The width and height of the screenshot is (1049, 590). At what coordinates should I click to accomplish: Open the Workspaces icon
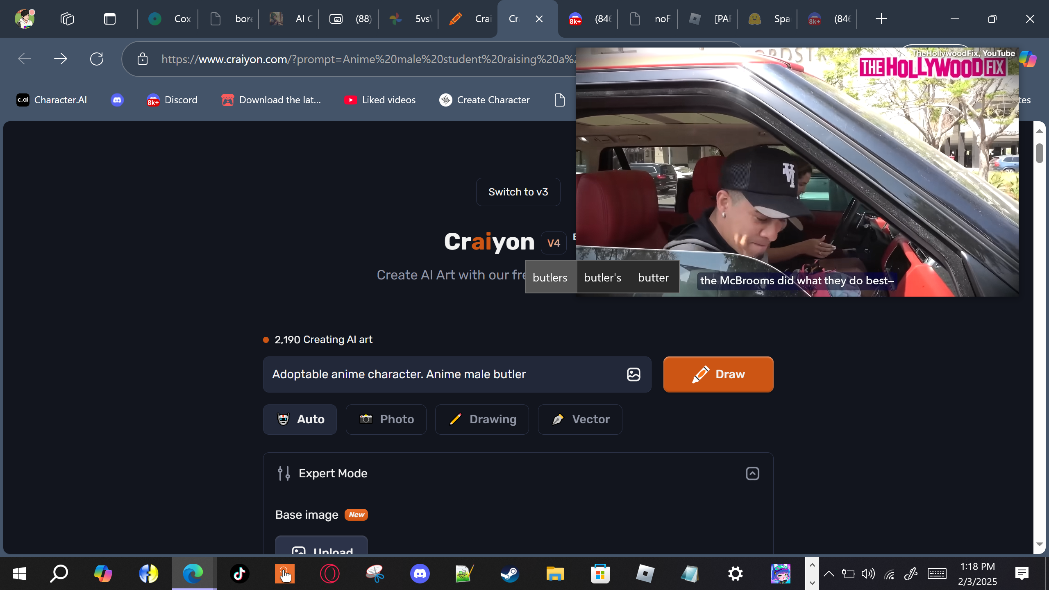click(x=67, y=19)
